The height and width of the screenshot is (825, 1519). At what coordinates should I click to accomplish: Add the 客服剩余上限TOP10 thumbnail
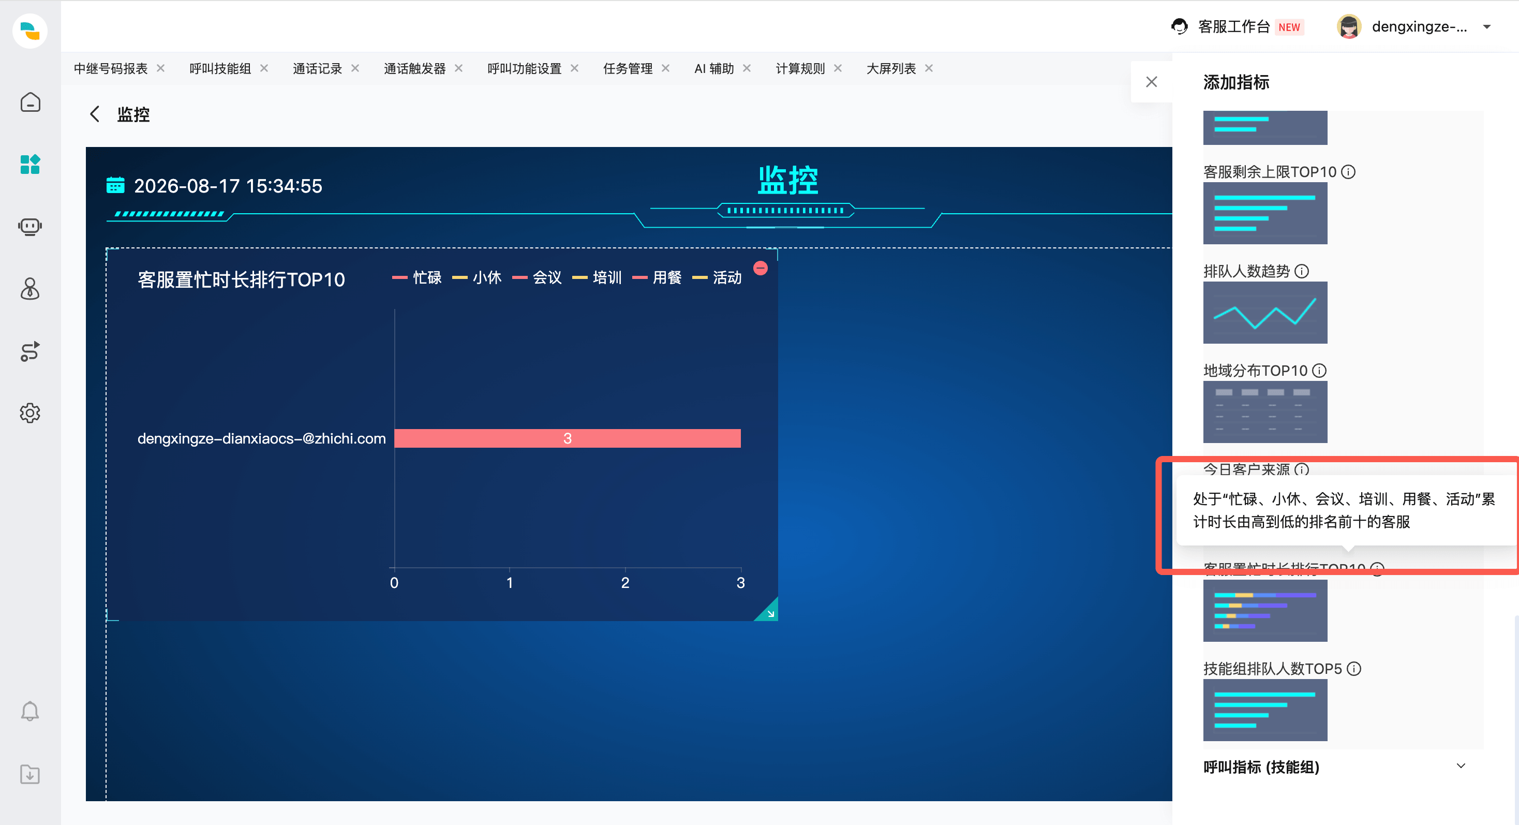click(x=1265, y=213)
